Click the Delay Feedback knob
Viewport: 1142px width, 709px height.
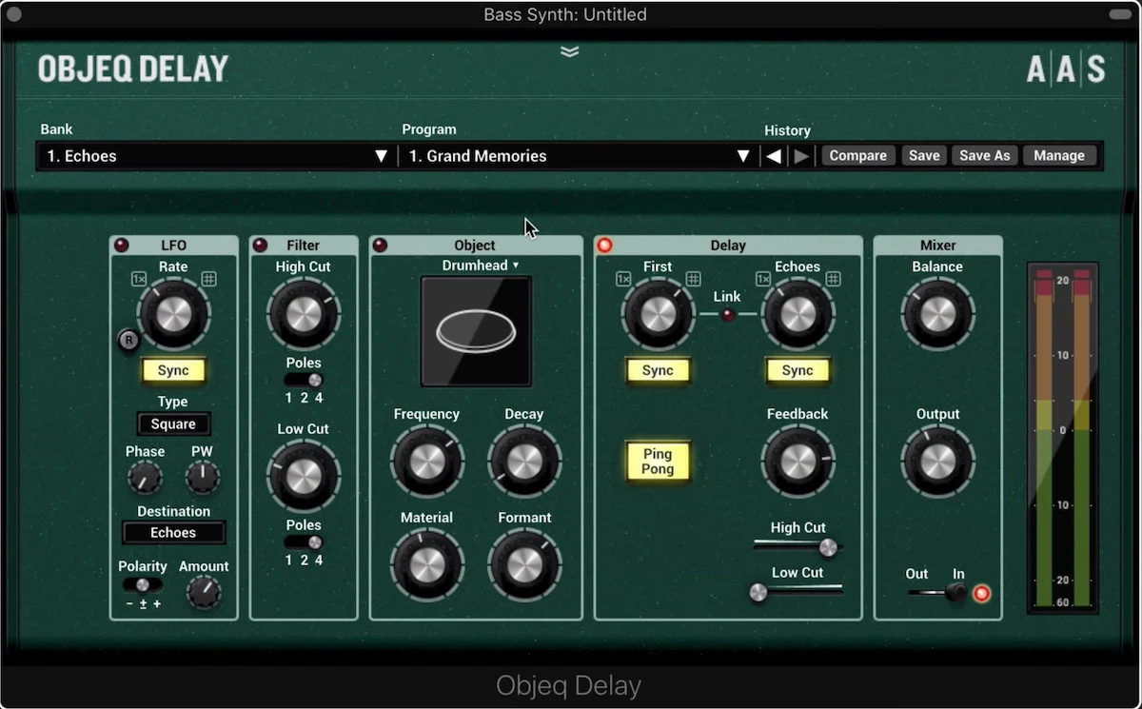click(797, 463)
